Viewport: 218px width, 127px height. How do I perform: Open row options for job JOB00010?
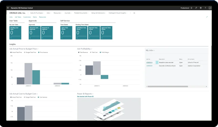point(157,62)
